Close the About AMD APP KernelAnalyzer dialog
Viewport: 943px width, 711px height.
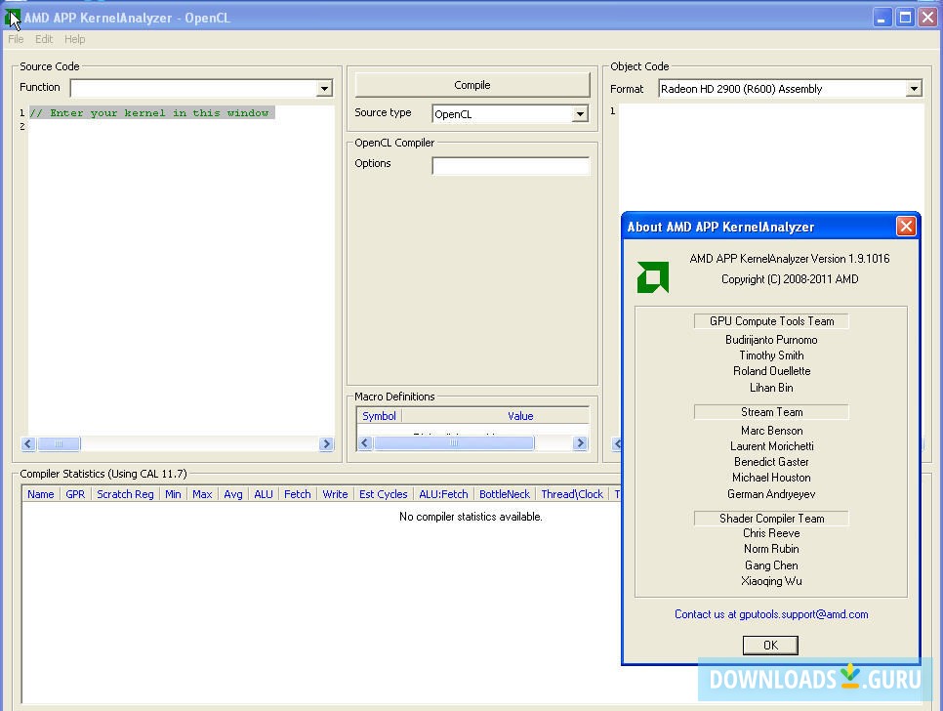(x=906, y=226)
